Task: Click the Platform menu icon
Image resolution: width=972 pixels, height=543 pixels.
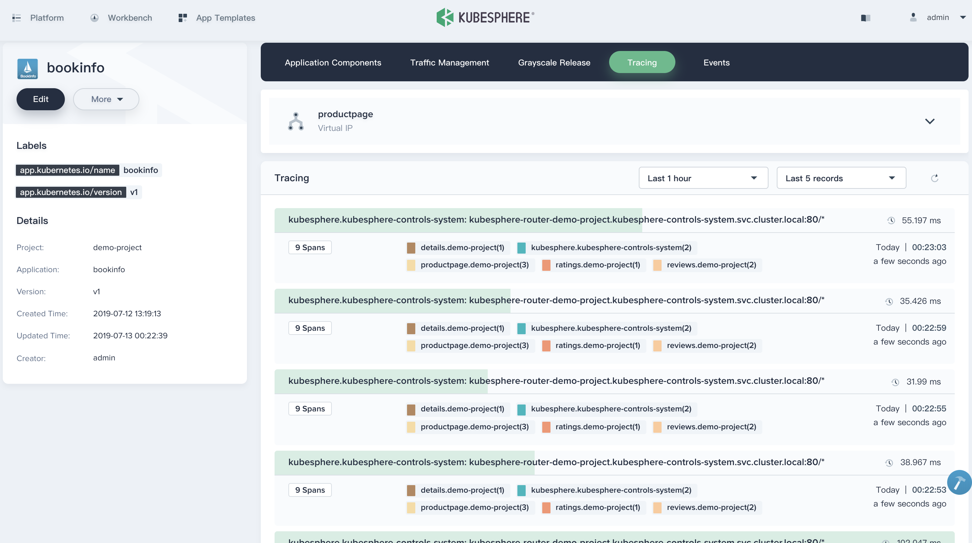Action: tap(16, 18)
